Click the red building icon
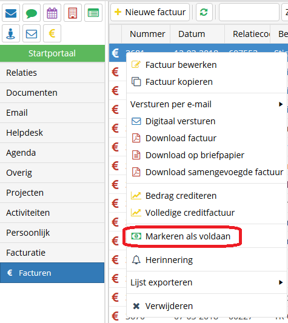Viewport: 288px width, 323px height. (x=73, y=13)
